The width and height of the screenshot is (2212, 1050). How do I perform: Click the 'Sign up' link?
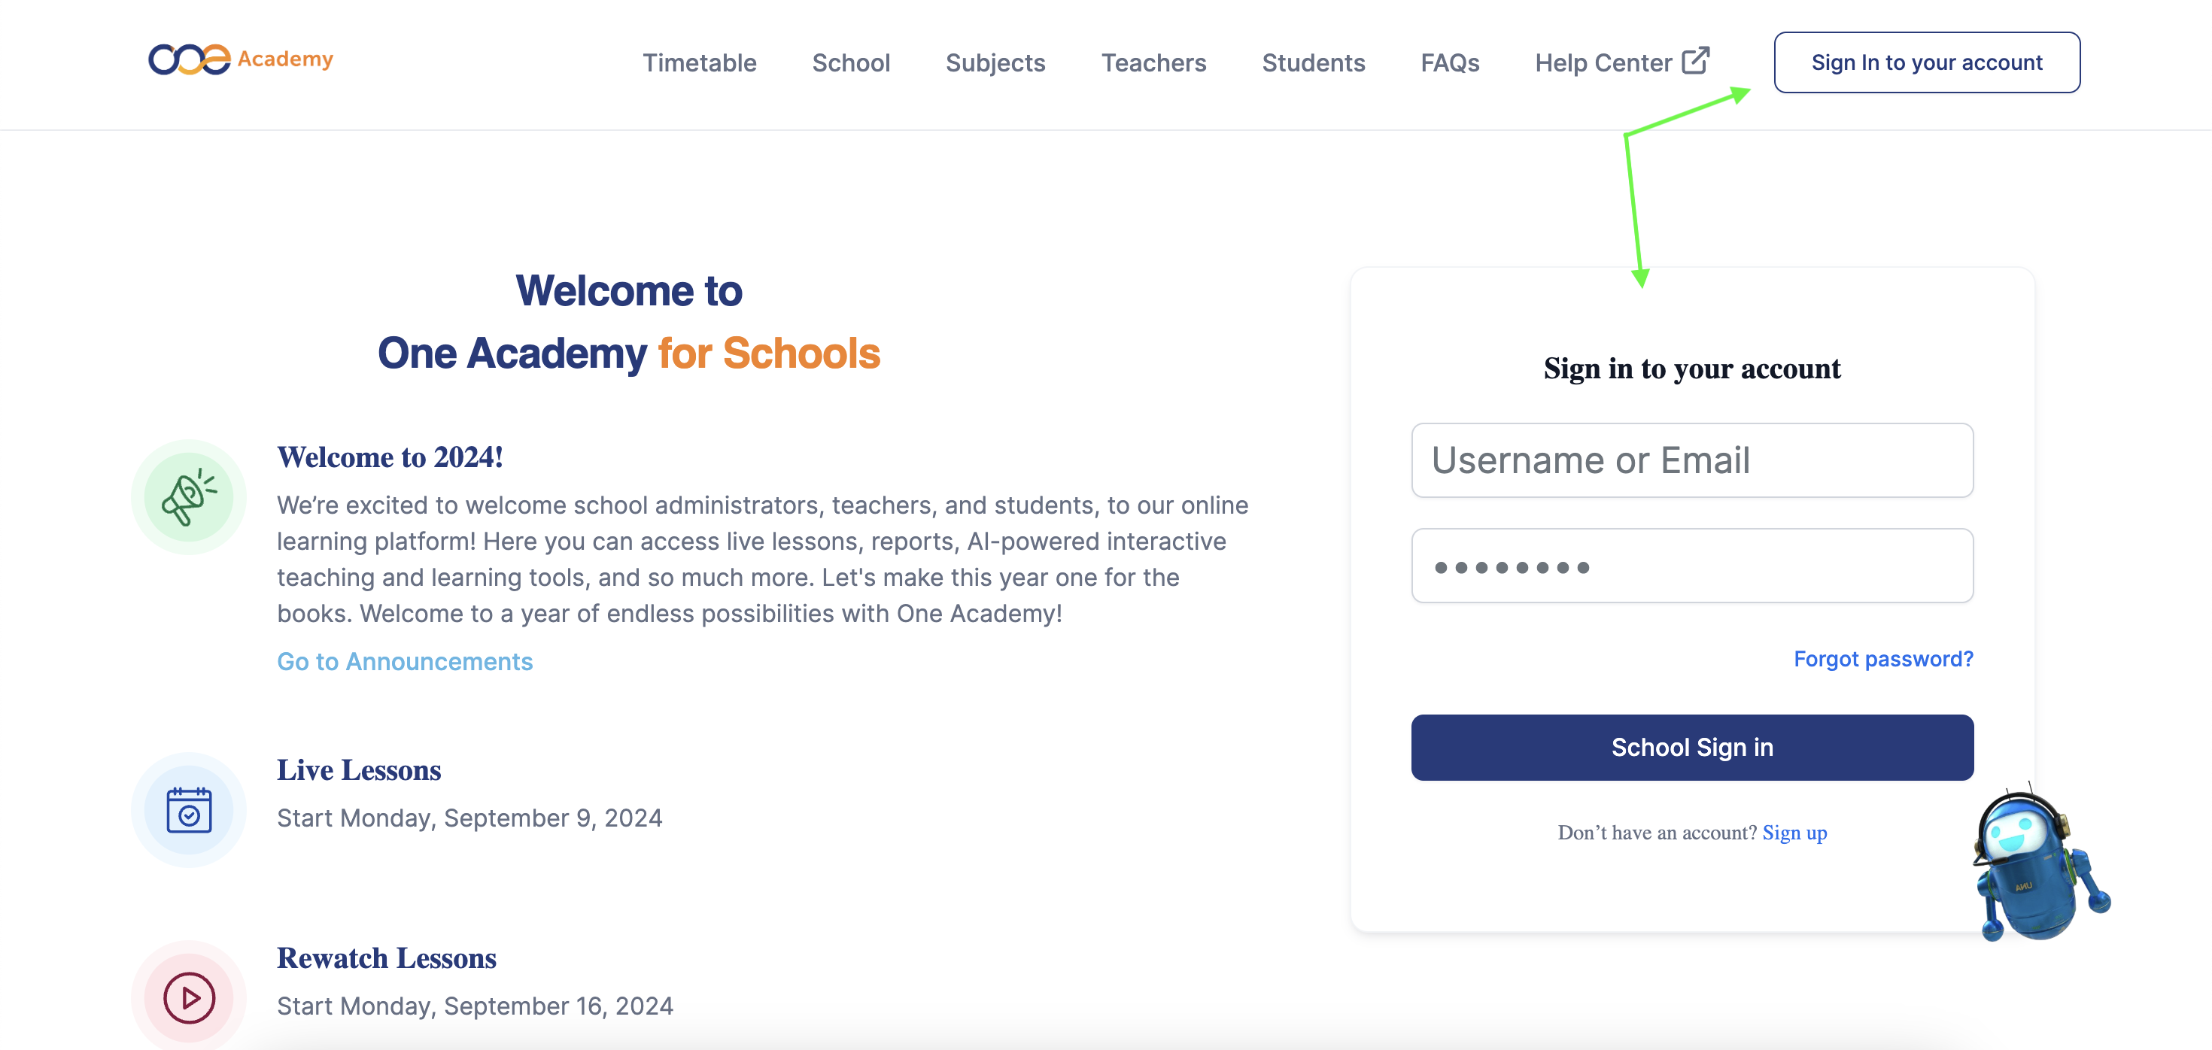click(1794, 832)
